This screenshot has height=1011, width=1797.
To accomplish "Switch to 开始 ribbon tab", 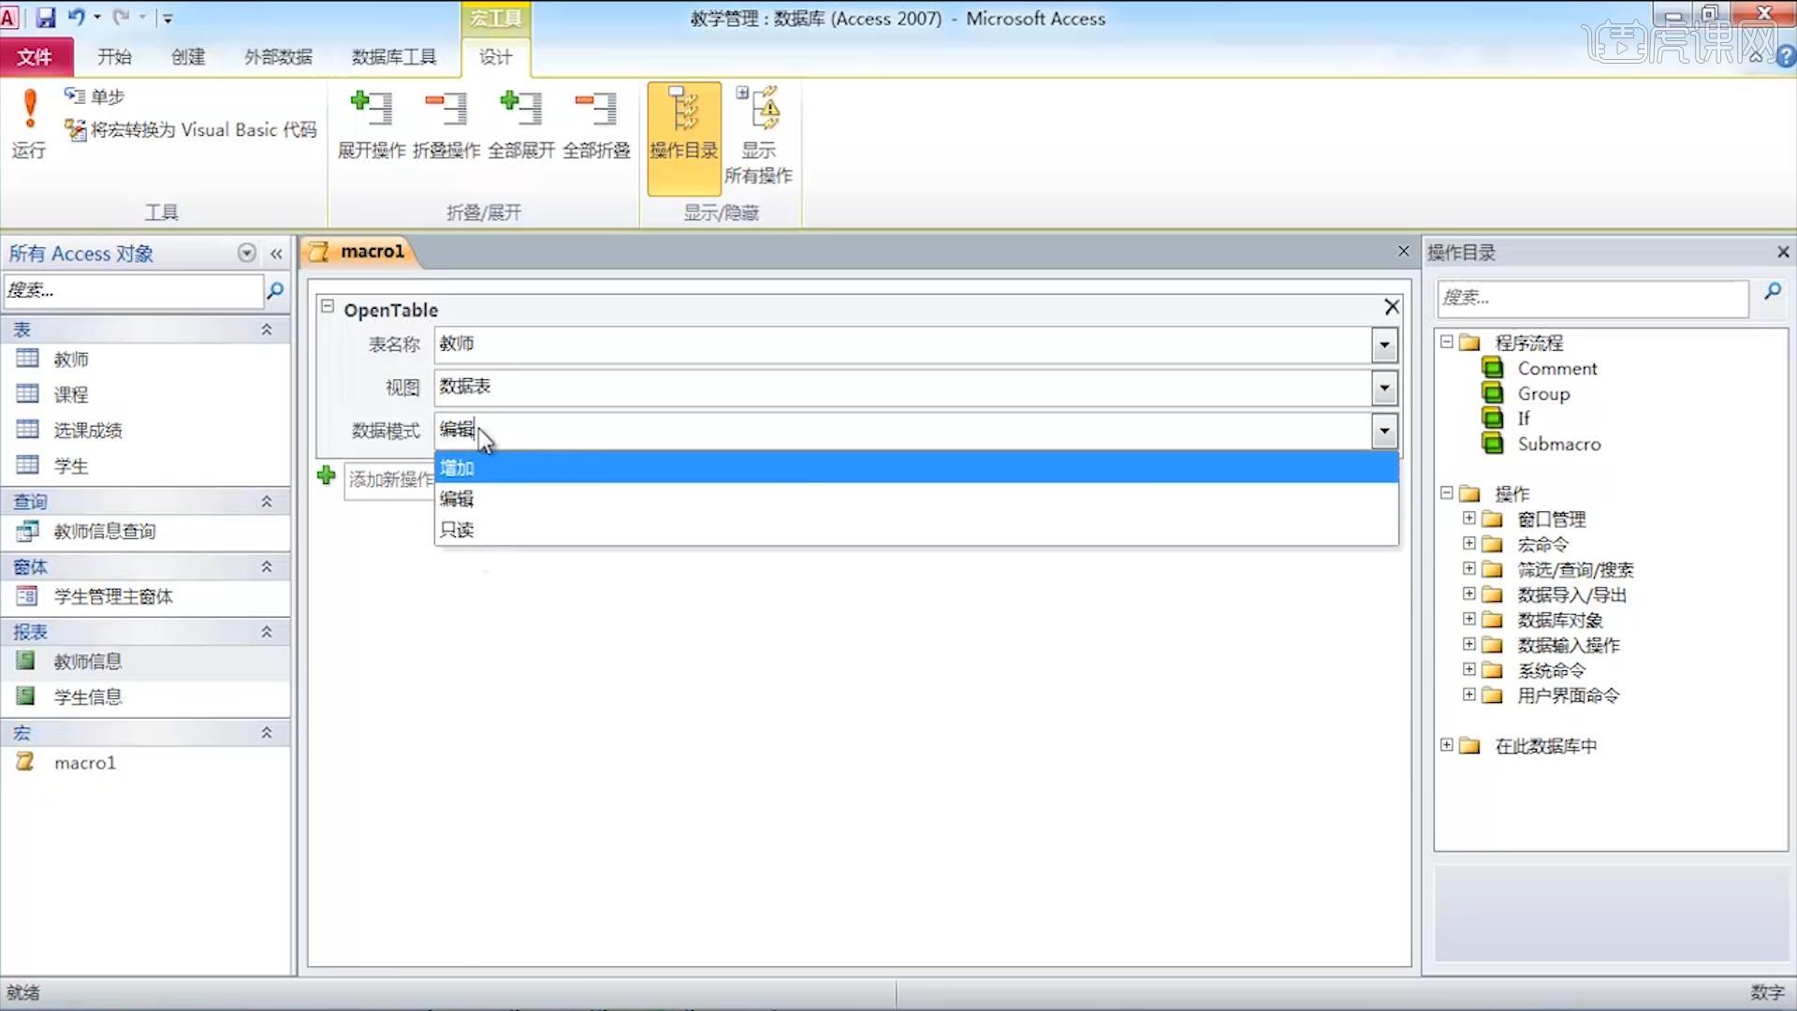I will (x=114, y=57).
